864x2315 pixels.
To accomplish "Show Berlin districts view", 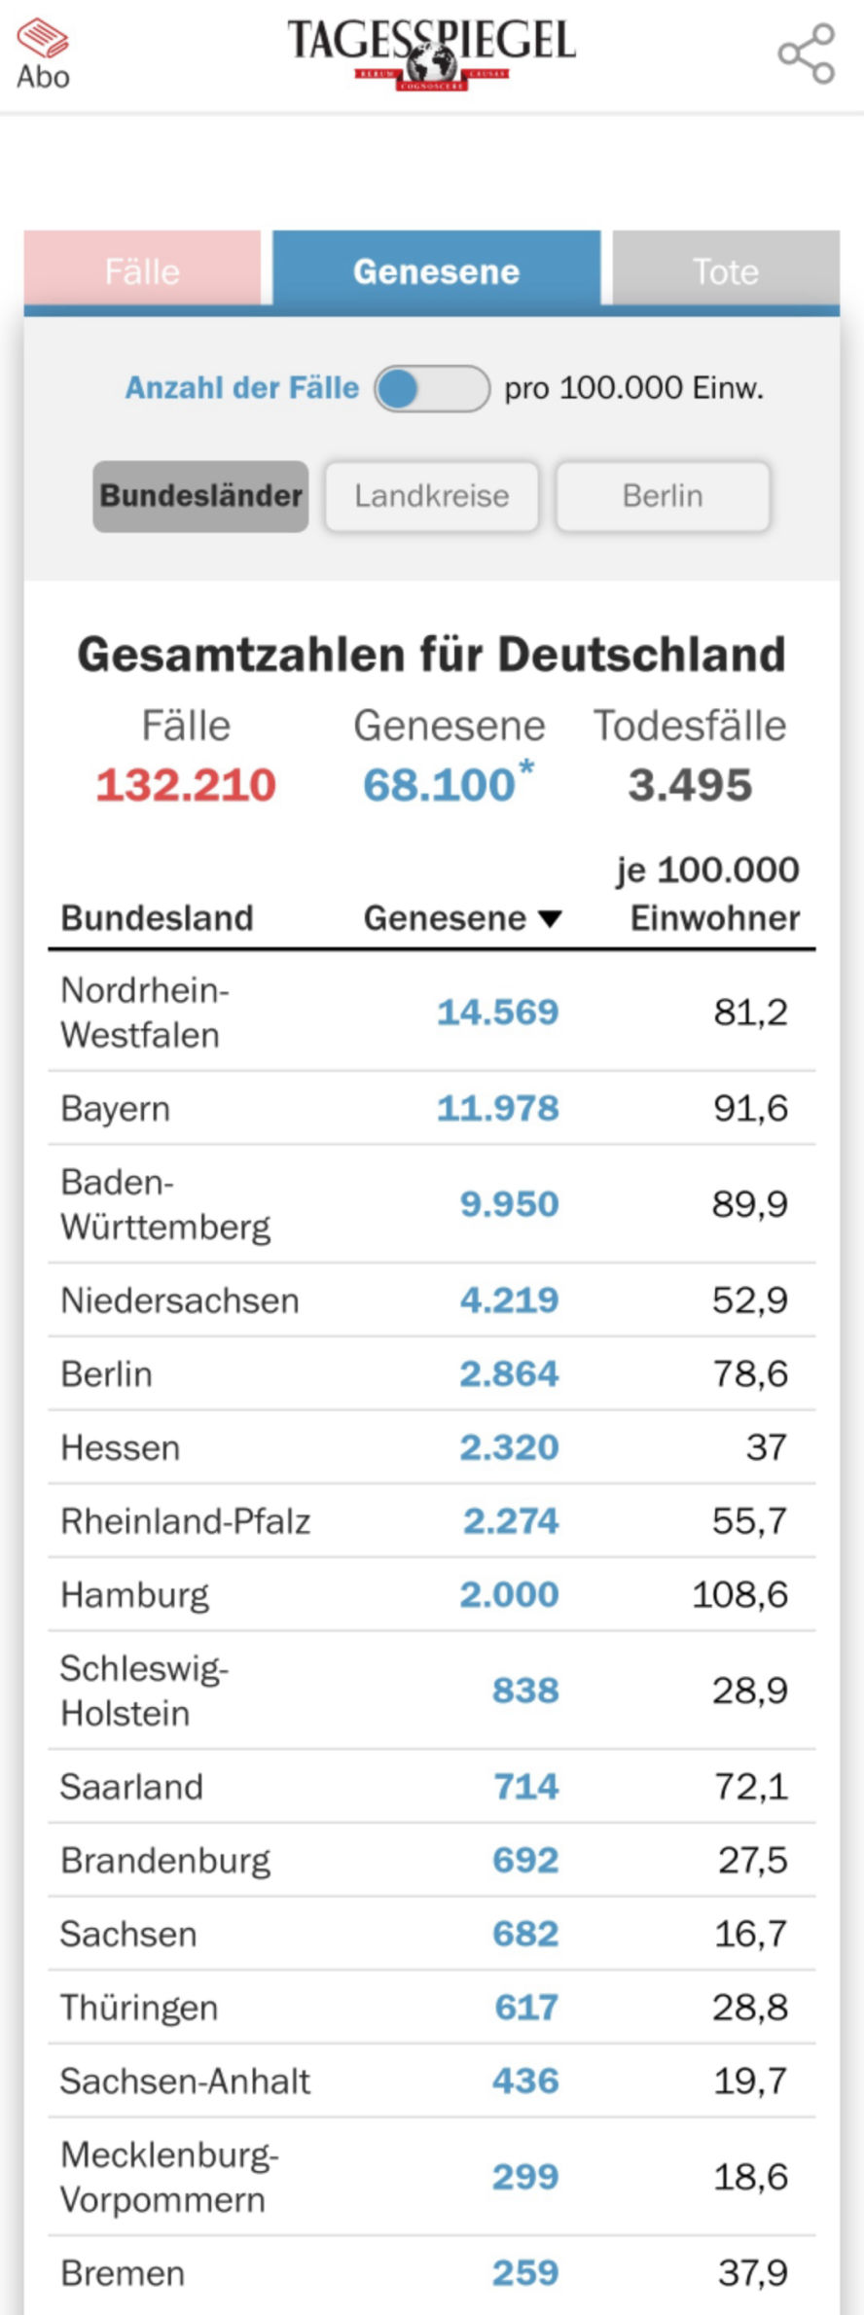I will coord(663,496).
